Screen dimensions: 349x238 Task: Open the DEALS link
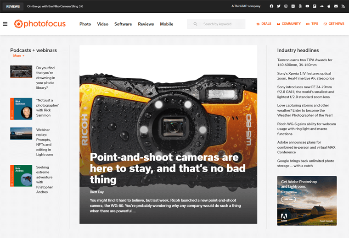tap(264, 24)
